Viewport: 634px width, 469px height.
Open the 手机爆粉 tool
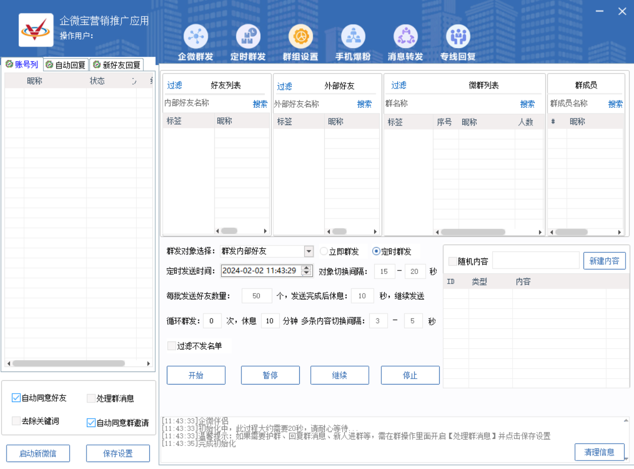tap(353, 37)
